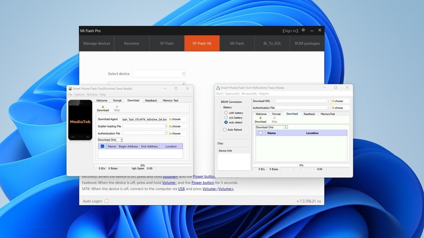424x238 pixels.
Task: Open Mi Flash Pro settings gear
Action: 303,30
